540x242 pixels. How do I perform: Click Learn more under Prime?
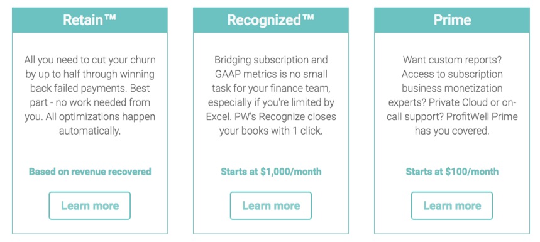[x=452, y=206]
